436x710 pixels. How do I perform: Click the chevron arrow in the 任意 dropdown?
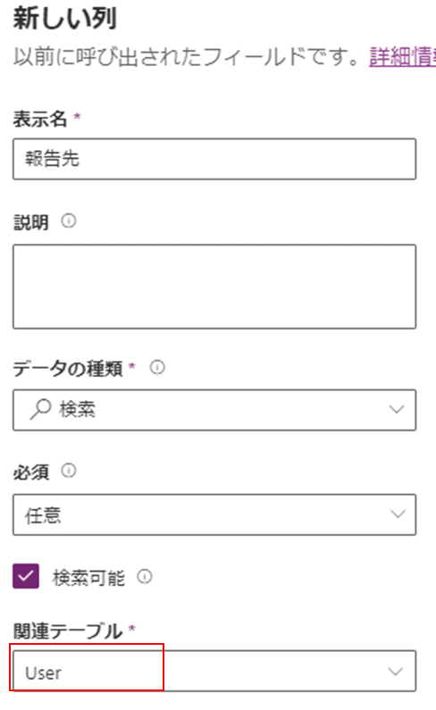pyautogui.click(x=398, y=514)
